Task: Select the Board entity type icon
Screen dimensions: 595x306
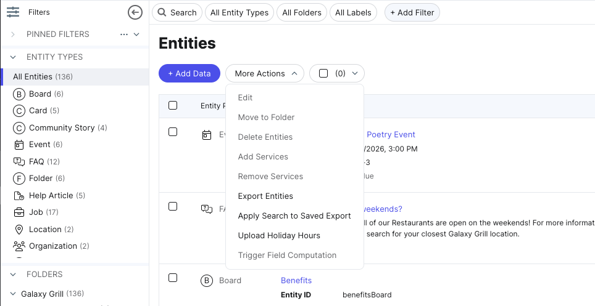Action: (19, 94)
